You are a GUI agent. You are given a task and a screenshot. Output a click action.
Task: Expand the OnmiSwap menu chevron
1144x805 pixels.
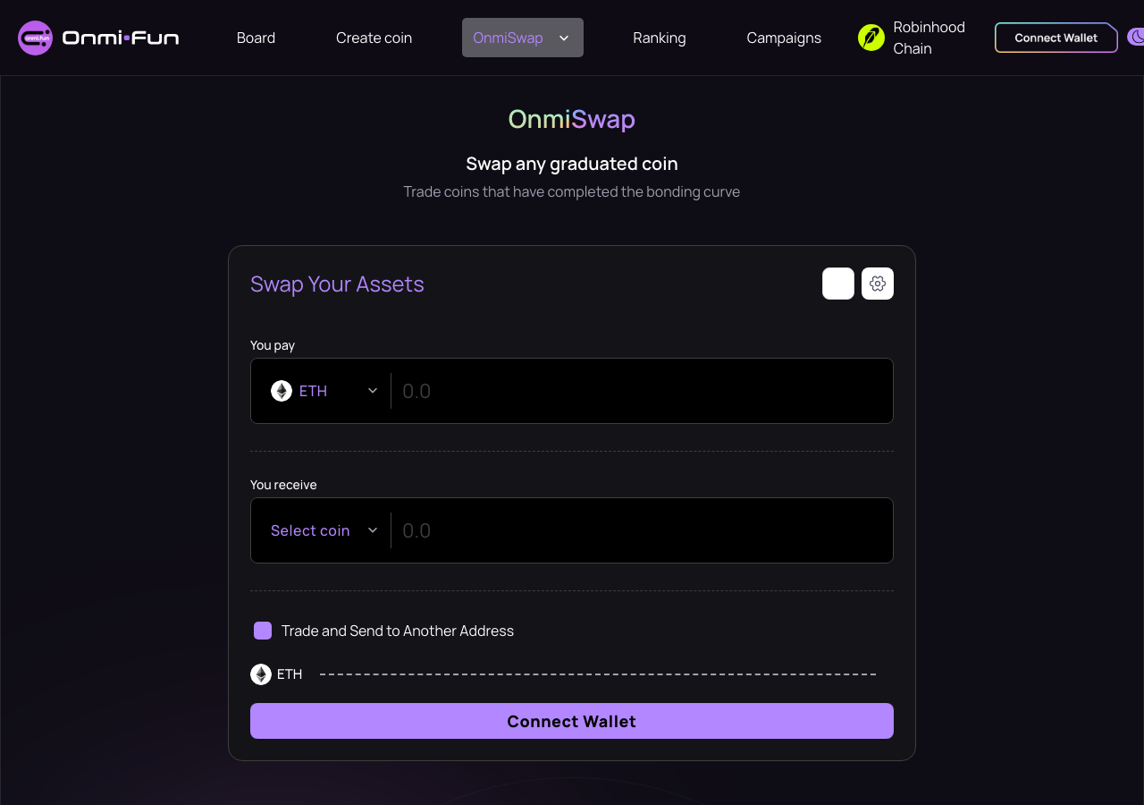click(564, 38)
